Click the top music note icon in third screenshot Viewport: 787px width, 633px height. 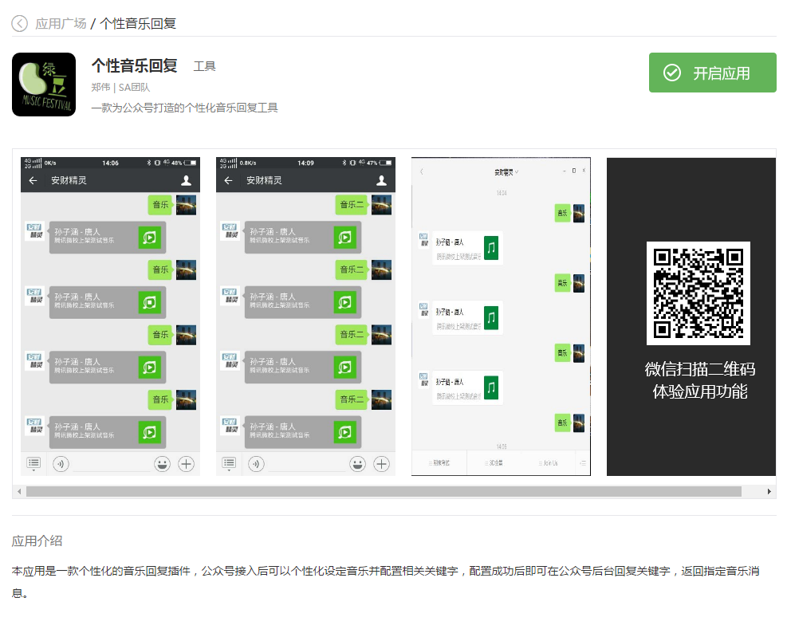pos(491,248)
